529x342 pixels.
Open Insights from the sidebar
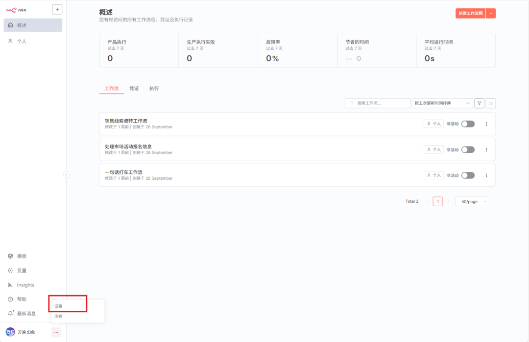tap(25, 285)
